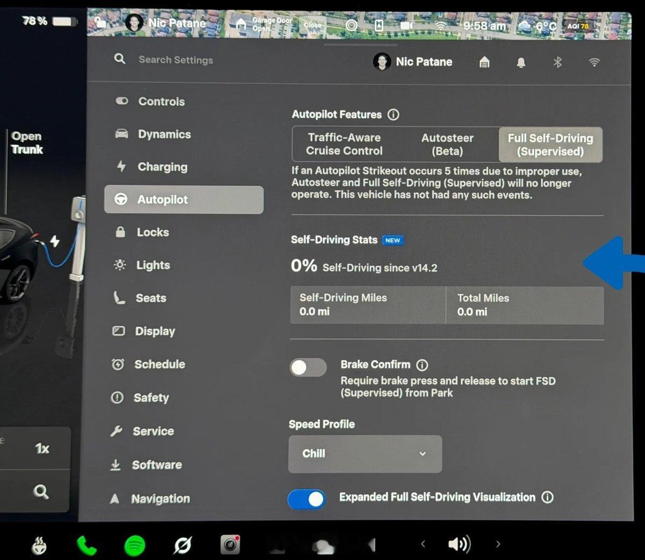645x560 pixels.
Task: Tap the AQI 78 badge
Action: pyautogui.click(x=578, y=26)
